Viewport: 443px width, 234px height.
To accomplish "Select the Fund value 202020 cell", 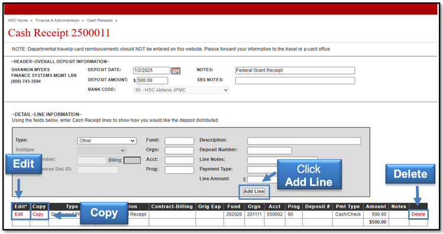I will (x=234, y=214).
